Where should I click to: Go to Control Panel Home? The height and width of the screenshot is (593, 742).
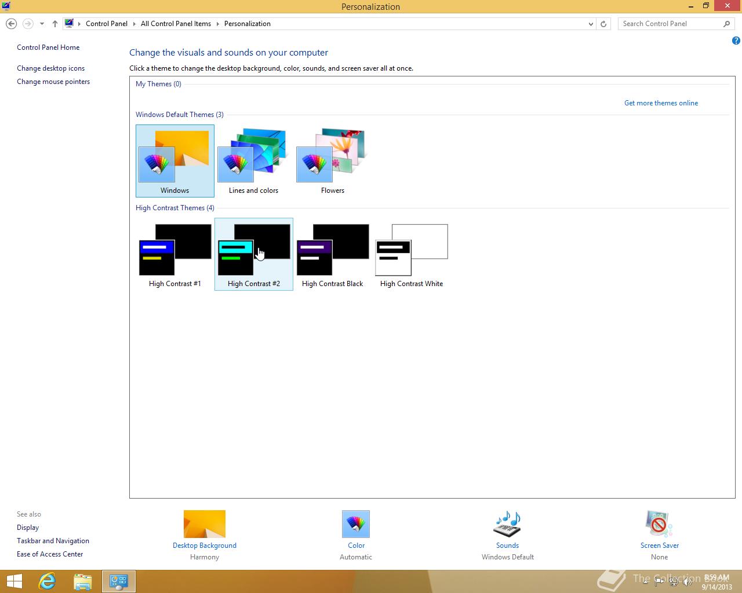(x=48, y=47)
